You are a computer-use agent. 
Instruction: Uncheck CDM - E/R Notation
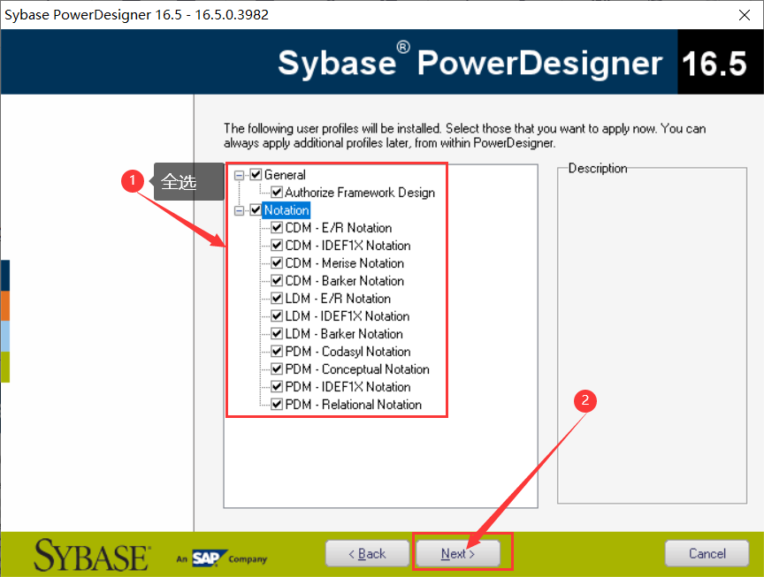click(x=277, y=228)
